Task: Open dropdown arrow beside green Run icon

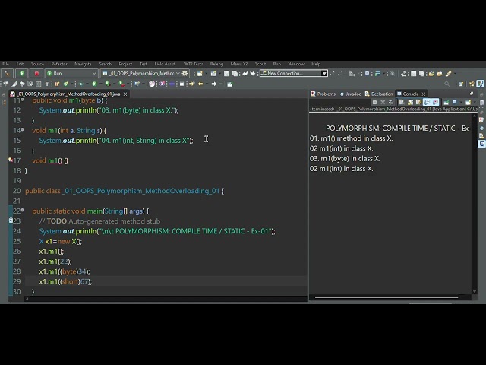Action: tap(101, 84)
